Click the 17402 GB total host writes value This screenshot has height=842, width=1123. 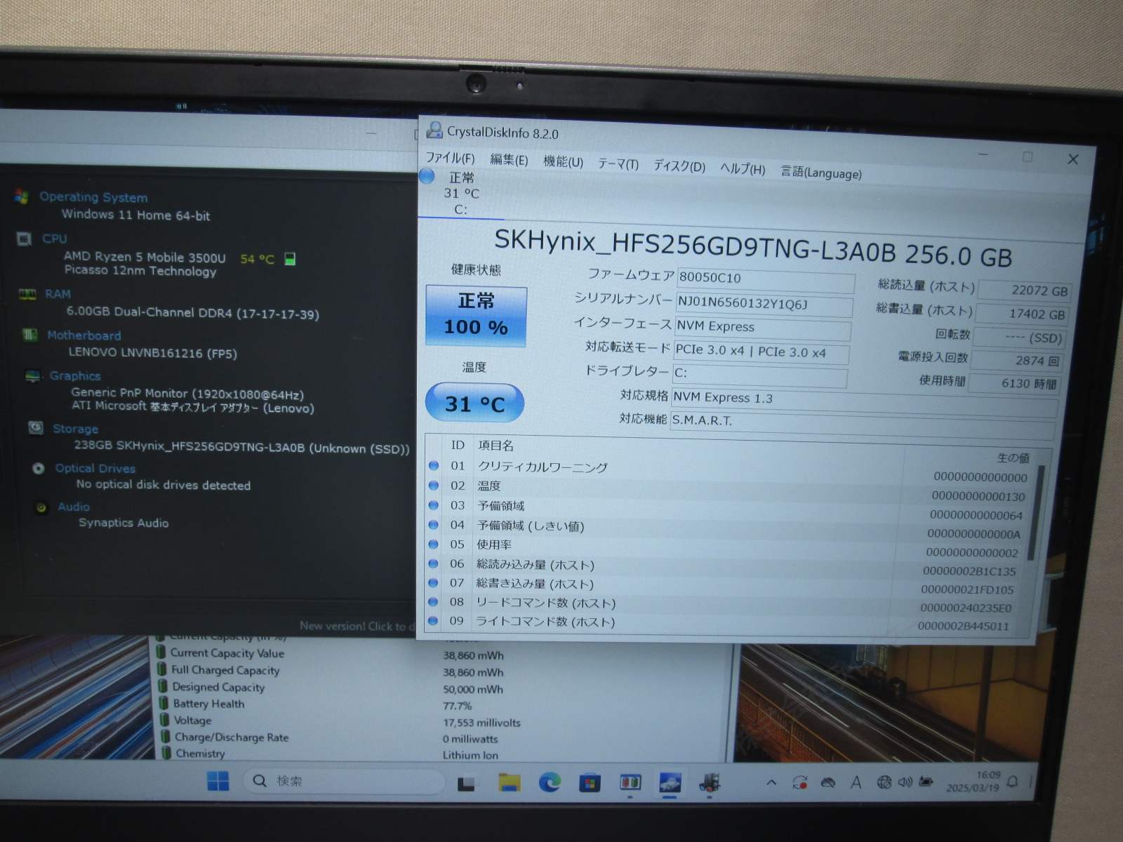tap(1022, 314)
